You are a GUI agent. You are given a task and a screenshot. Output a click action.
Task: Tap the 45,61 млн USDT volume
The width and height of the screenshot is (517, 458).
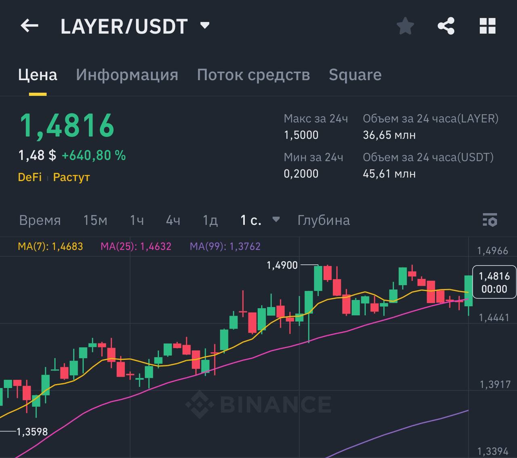389,174
